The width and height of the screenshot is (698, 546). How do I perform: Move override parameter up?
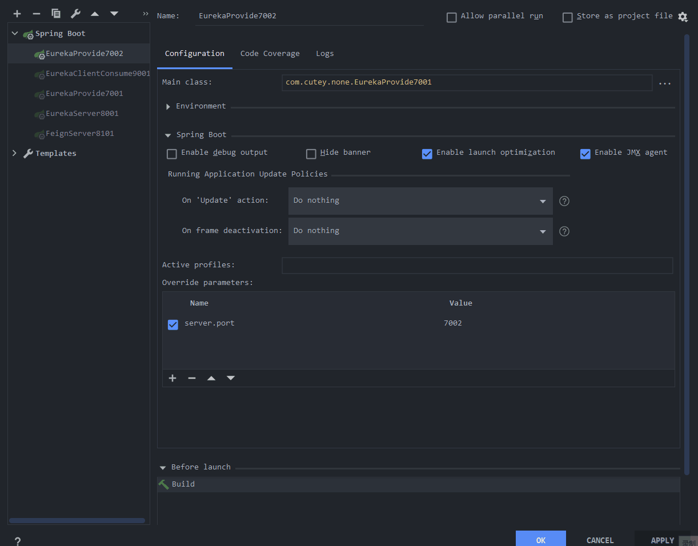(x=211, y=378)
